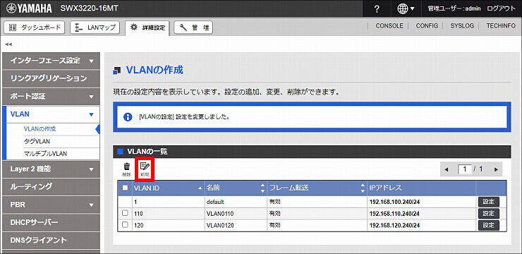Click the Yamaha logo
Screen dimensions: 522x254
pyautogui.click(x=29, y=8)
